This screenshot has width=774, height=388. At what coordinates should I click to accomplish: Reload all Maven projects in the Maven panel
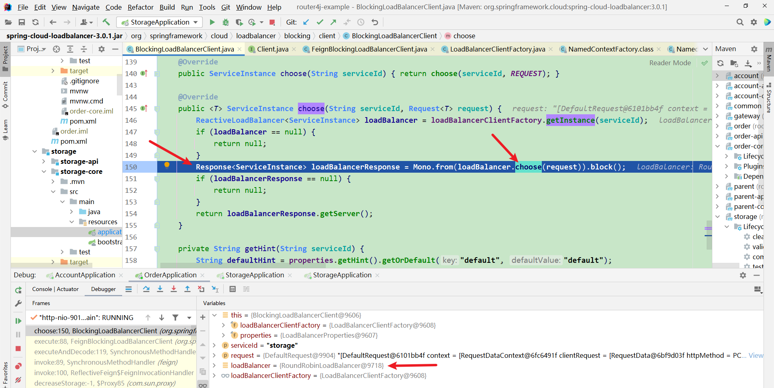point(720,63)
